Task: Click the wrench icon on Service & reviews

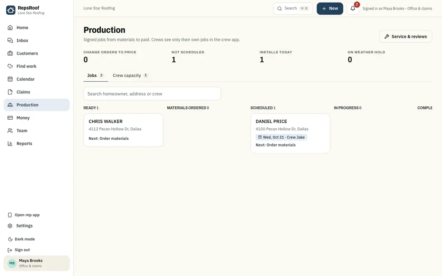Action: (387, 36)
